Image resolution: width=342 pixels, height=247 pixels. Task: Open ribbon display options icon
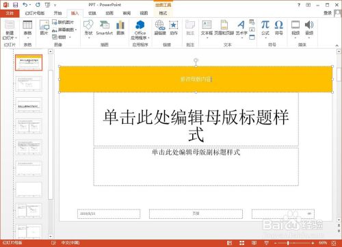coord(308,5)
